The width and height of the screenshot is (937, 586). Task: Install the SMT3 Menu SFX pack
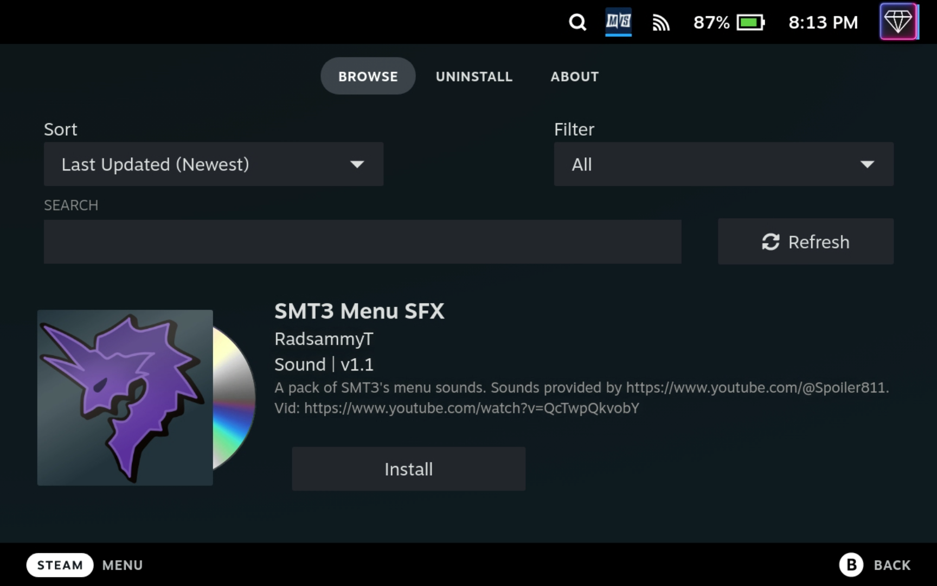pyautogui.click(x=408, y=468)
